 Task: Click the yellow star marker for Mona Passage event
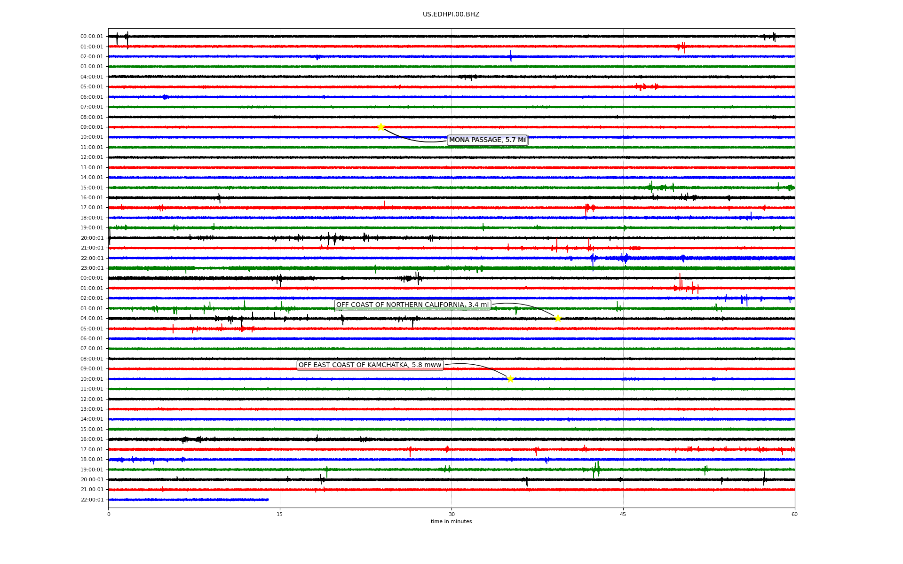[381, 127]
